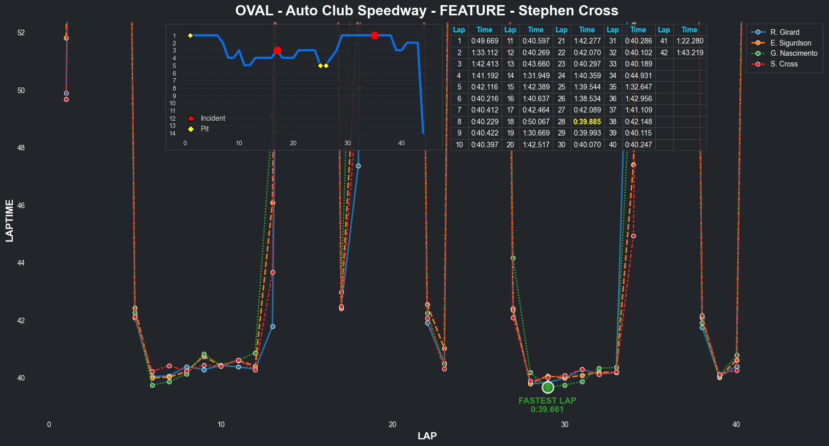
Task: Toggle the S. Cross legend entry
Action: [784, 64]
